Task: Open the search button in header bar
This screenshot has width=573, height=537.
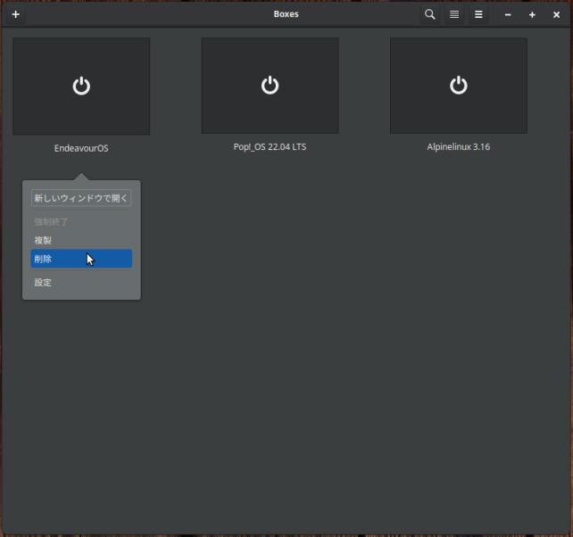Action: click(x=430, y=14)
